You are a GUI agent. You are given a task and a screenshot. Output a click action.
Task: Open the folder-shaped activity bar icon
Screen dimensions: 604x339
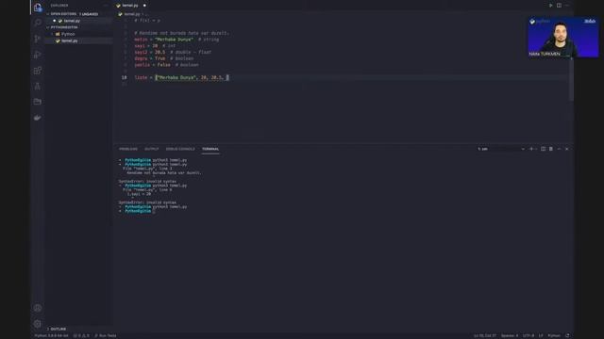point(38,102)
